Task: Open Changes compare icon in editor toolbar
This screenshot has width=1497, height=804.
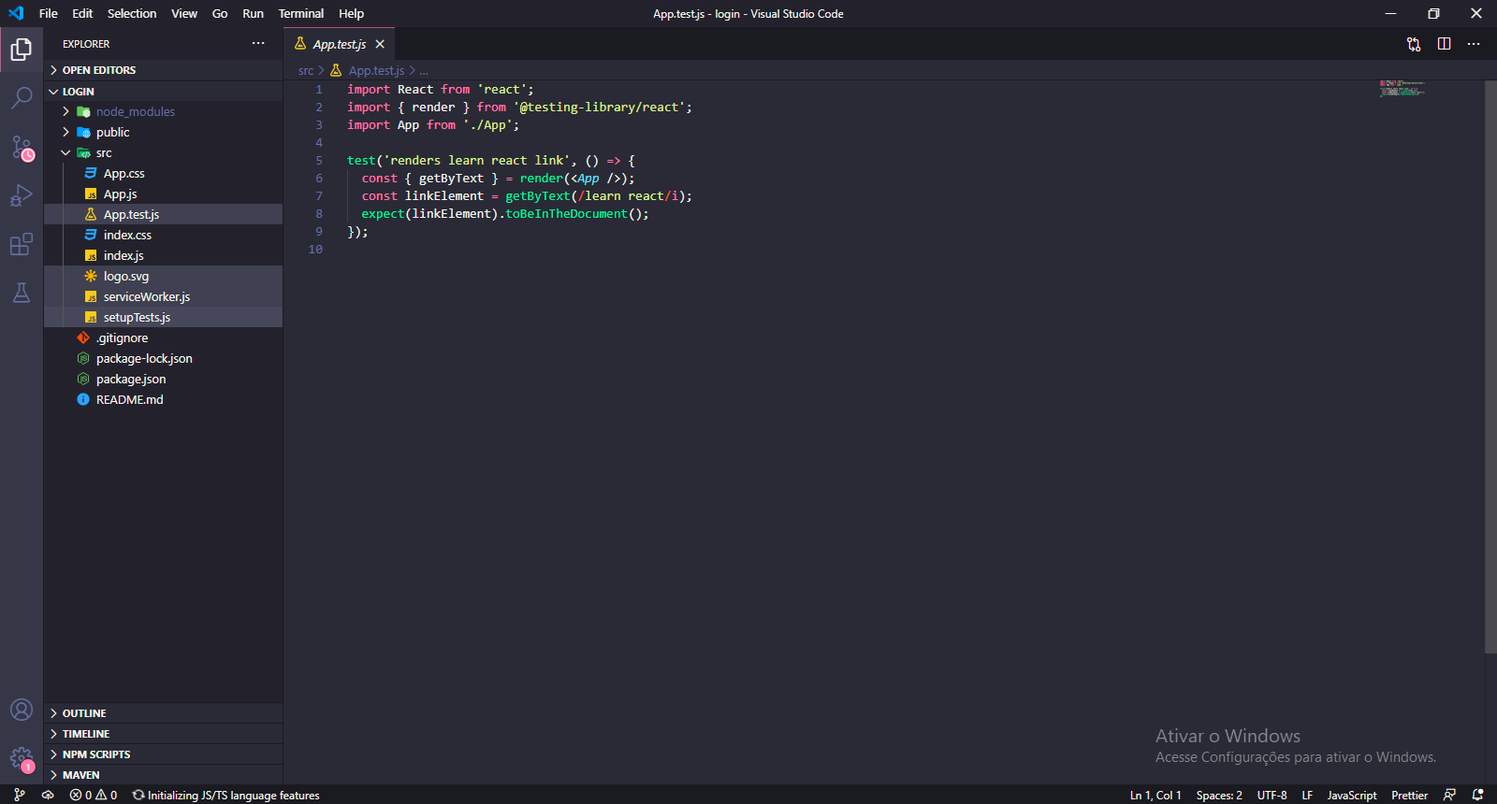Action: (x=1414, y=44)
